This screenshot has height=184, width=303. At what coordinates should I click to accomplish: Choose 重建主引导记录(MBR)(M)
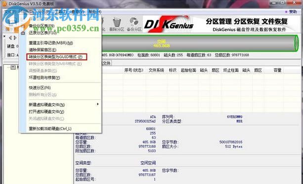(x=51, y=43)
